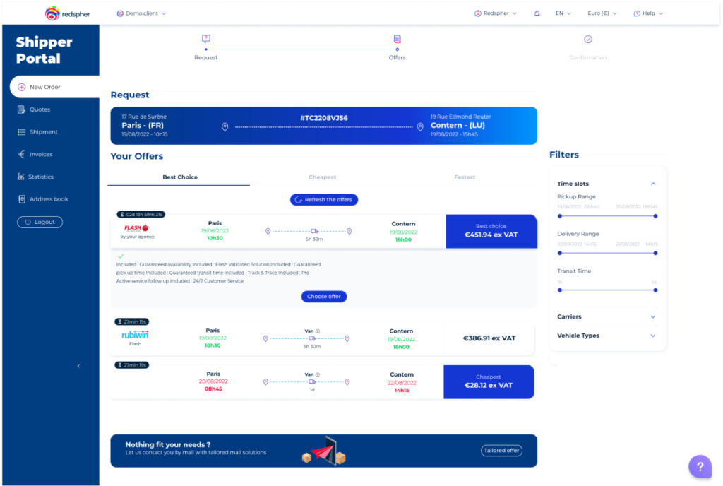Screen dimensions: 723x486
Task: Click Contern destination pin in request banner
Action: [x=420, y=127]
